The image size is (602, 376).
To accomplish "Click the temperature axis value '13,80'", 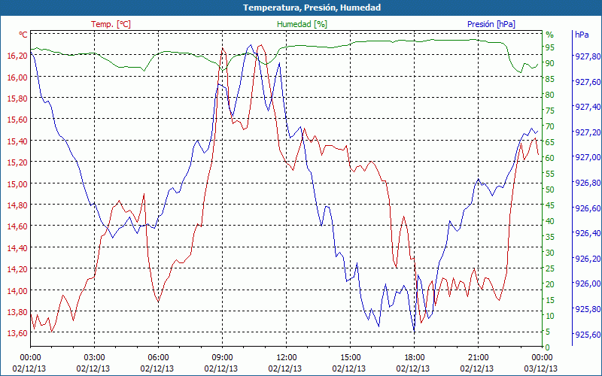I will coord(17,311).
